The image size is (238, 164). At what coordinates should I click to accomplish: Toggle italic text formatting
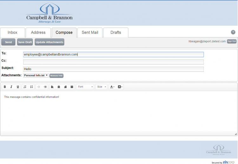click(11, 87)
